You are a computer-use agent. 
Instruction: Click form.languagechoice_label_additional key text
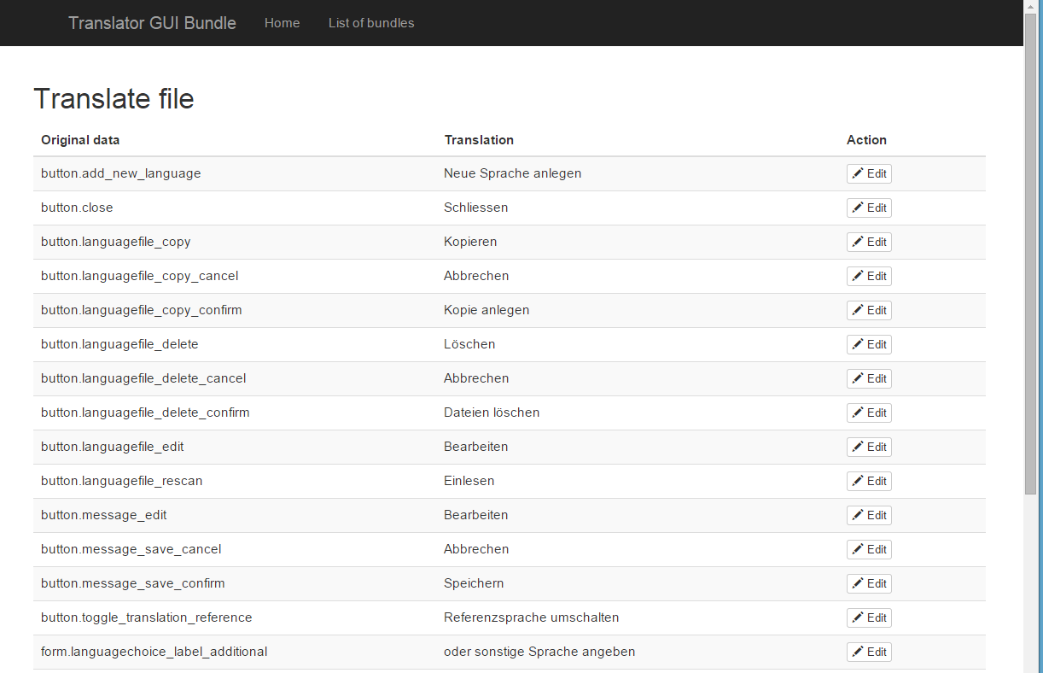pos(154,652)
